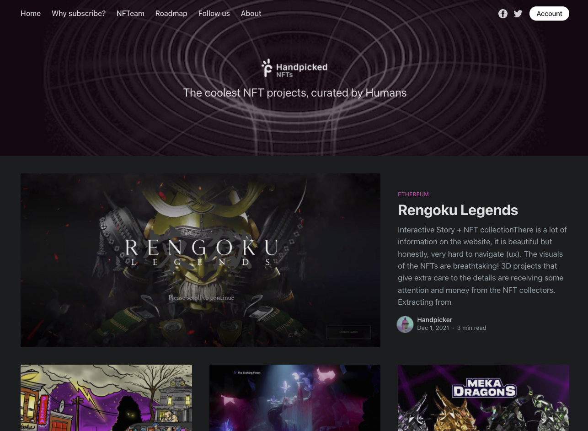The width and height of the screenshot is (588, 431).
Task: Open the Roadmap menu link
Action: (171, 14)
